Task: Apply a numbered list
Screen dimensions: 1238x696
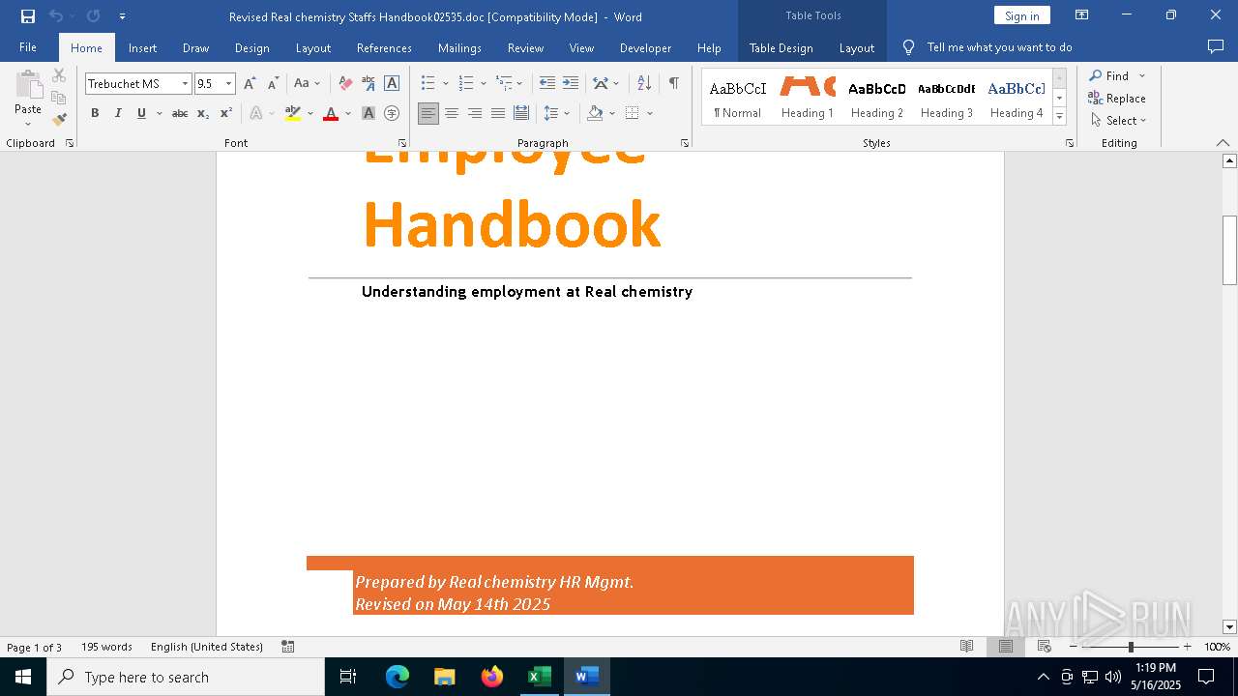Action: [466, 84]
